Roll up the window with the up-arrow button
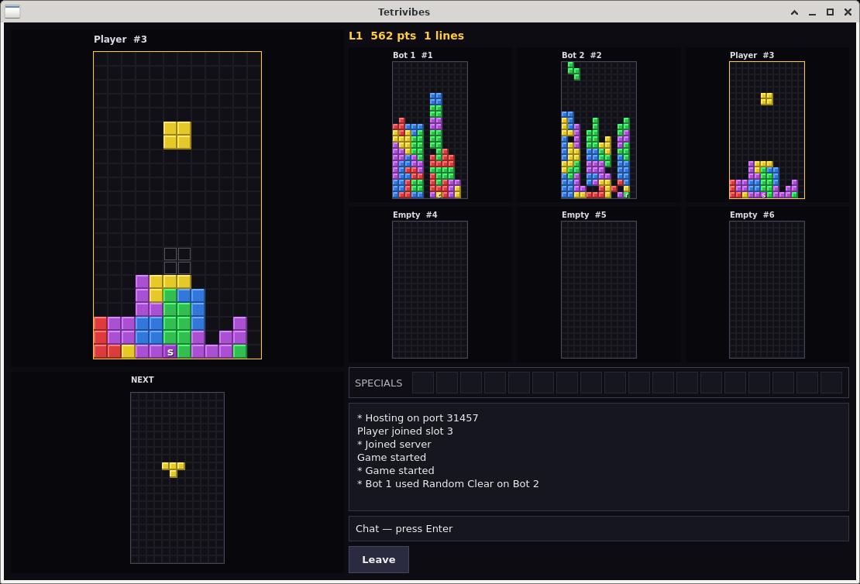 [794, 12]
